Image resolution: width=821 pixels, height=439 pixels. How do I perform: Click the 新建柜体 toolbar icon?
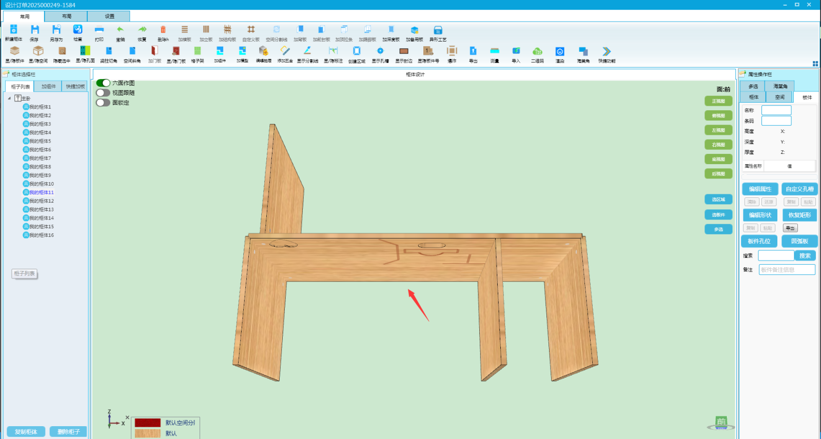[14, 30]
